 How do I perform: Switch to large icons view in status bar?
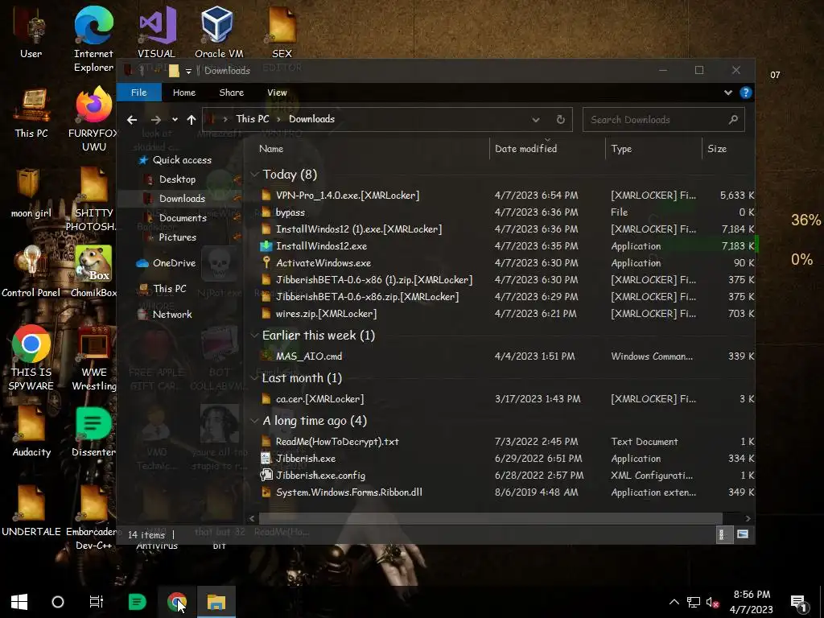tap(743, 534)
